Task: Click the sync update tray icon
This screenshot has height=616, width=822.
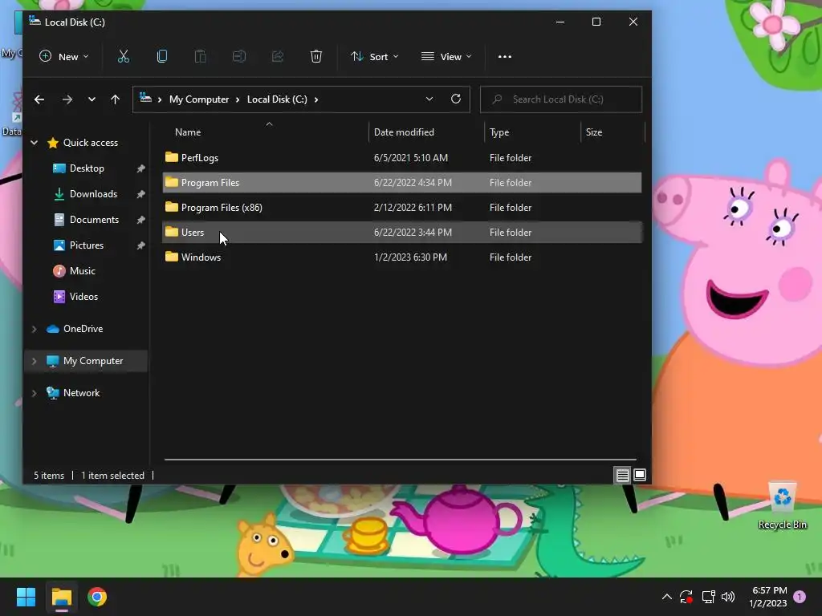Action: click(686, 597)
